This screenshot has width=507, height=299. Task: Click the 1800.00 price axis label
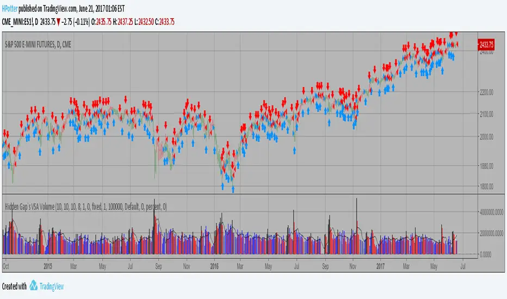click(486, 186)
